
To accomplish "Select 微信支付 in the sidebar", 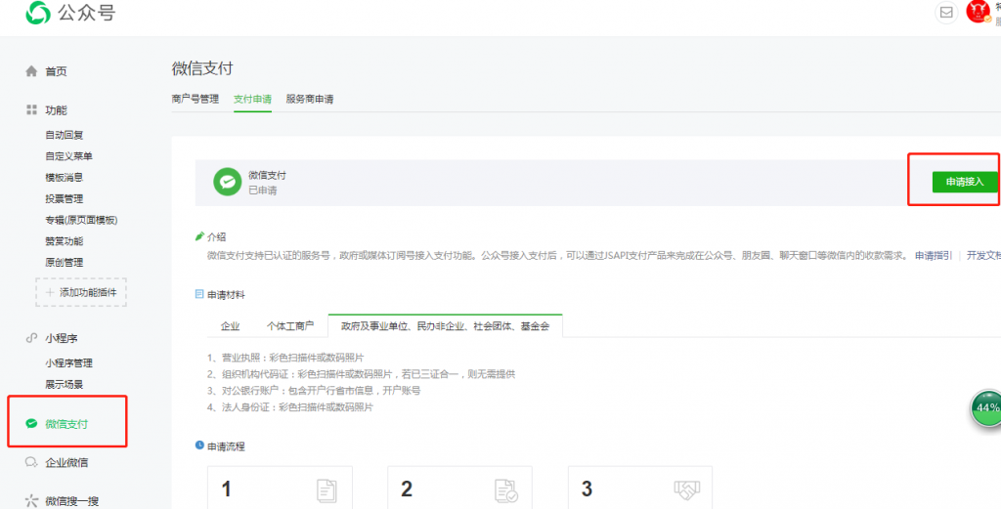I will click(x=66, y=424).
